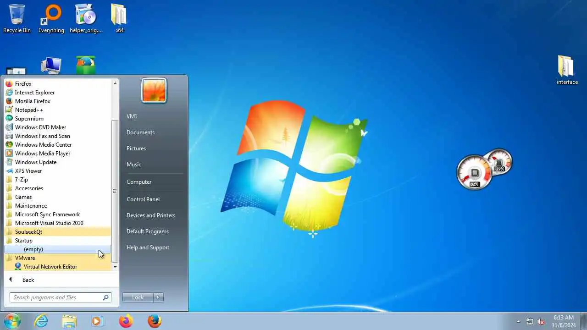Select the x64 folder on desktop
Screen dimensions: 587x330
(x=119, y=18)
